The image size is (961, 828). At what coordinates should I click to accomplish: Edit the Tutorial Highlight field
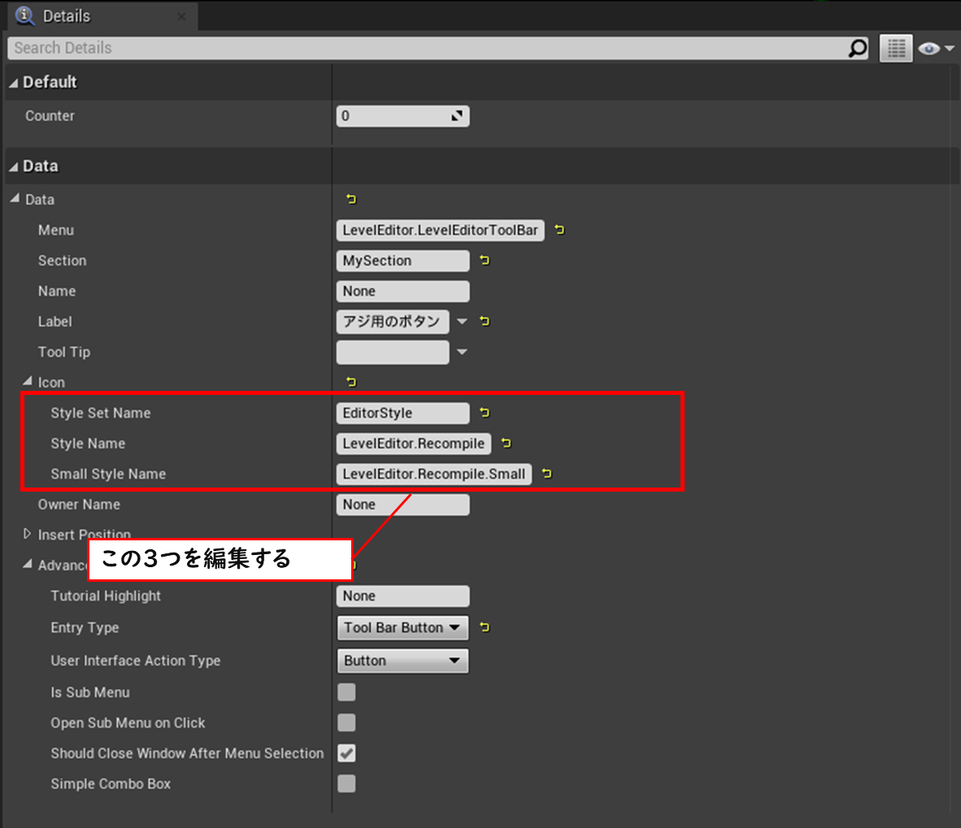(402, 596)
